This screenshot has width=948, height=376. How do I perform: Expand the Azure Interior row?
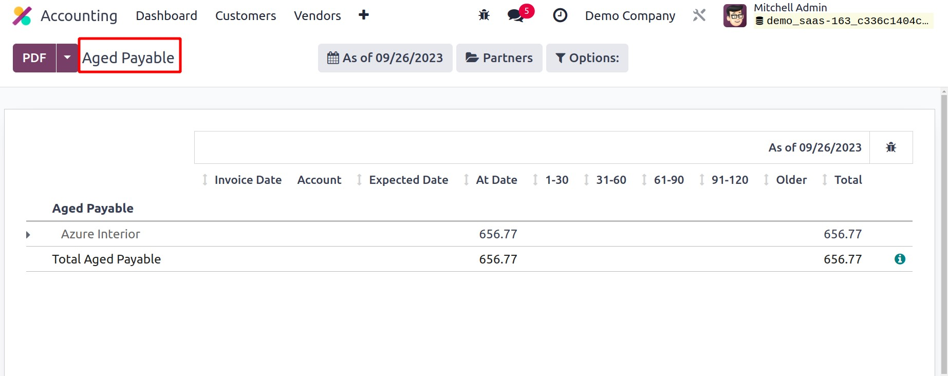pyautogui.click(x=28, y=235)
